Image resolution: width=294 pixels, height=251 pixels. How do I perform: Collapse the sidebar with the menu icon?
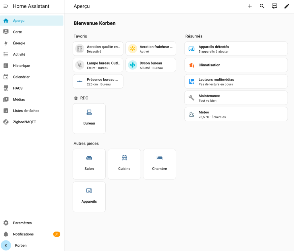coord(6,6)
